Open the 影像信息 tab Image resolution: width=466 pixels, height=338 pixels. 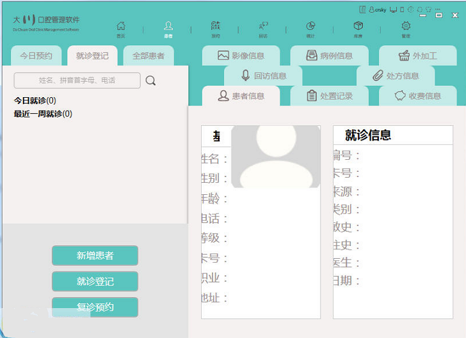coord(241,56)
